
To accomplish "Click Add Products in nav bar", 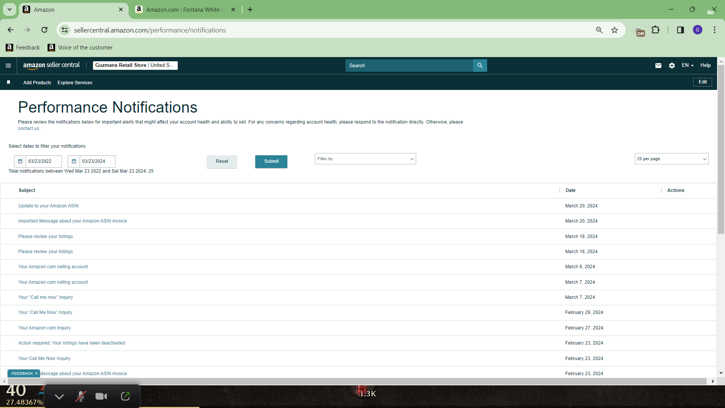I will tap(37, 83).
